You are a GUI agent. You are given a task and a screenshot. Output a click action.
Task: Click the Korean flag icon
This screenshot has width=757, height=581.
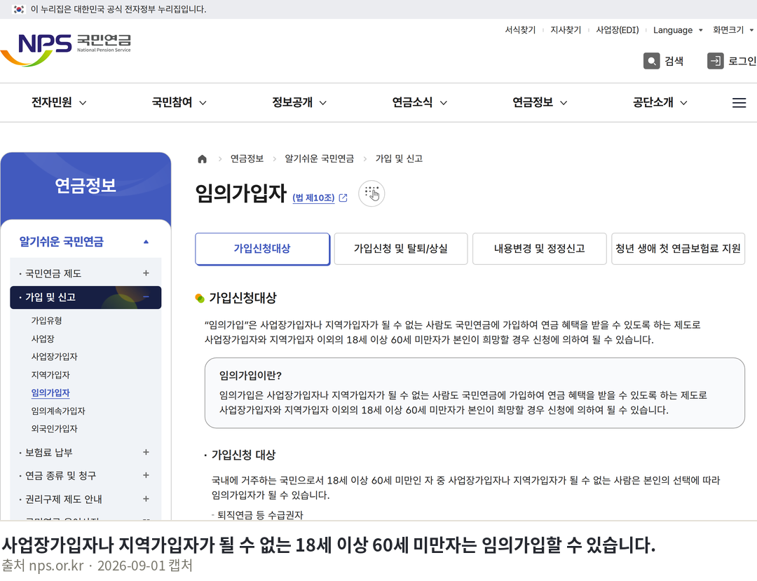point(18,9)
